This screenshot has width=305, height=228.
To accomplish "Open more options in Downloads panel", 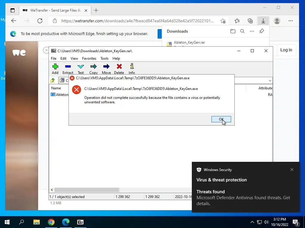I will pyautogui.click(x=252, y=31).
